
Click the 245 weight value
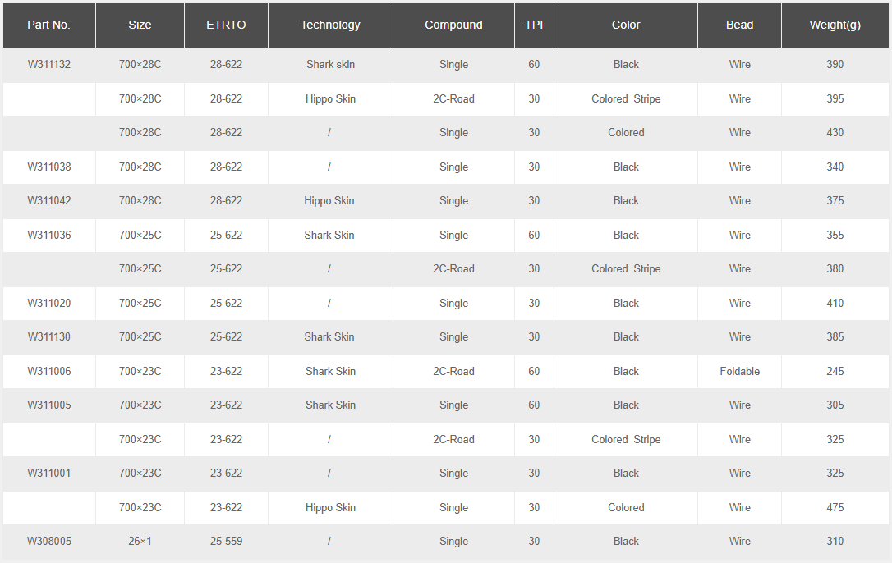[835, 371]
